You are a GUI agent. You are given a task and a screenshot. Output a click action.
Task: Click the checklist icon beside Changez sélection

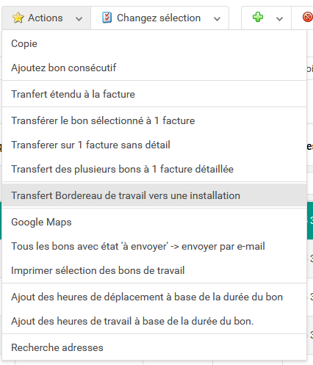[x=107, y=18]
